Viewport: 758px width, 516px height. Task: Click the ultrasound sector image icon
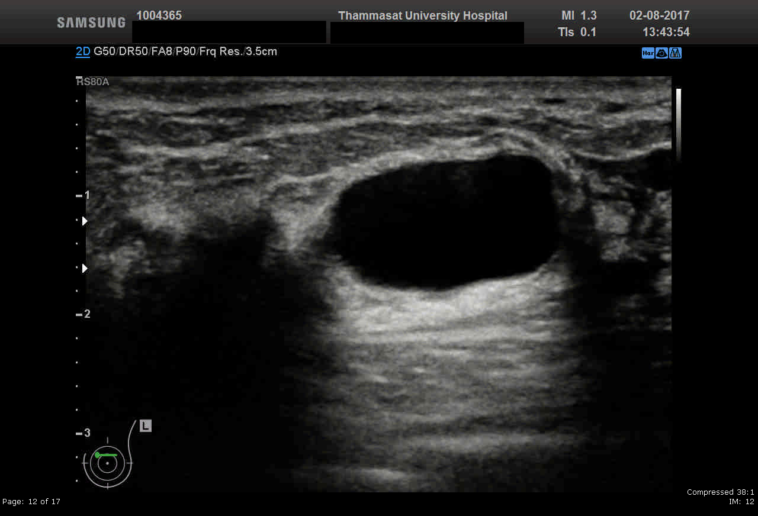tap(661, 53)
